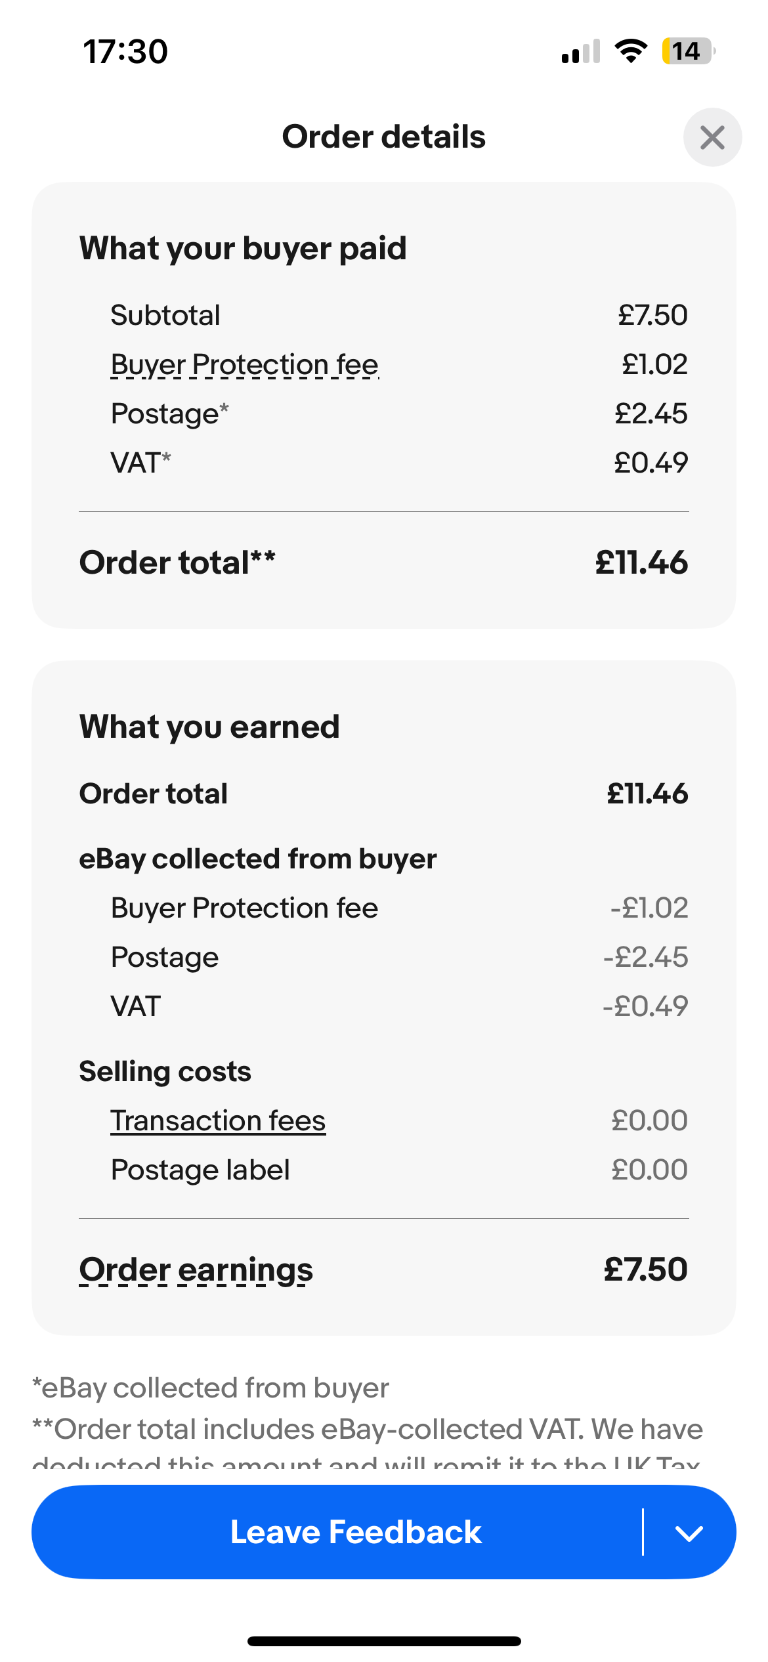
Task: Tap the home indicator bar
Action: (x=384, y=1641)
